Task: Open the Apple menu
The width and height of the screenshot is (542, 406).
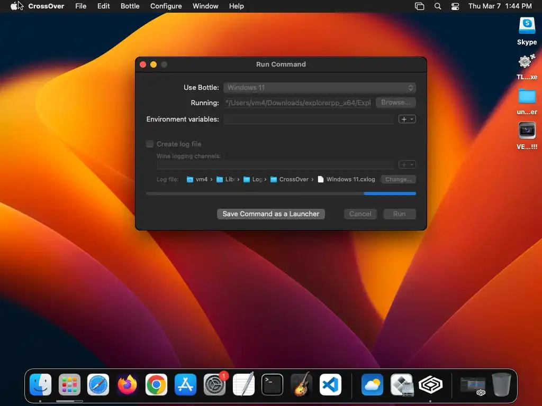Action: click(x=14, y=6)
